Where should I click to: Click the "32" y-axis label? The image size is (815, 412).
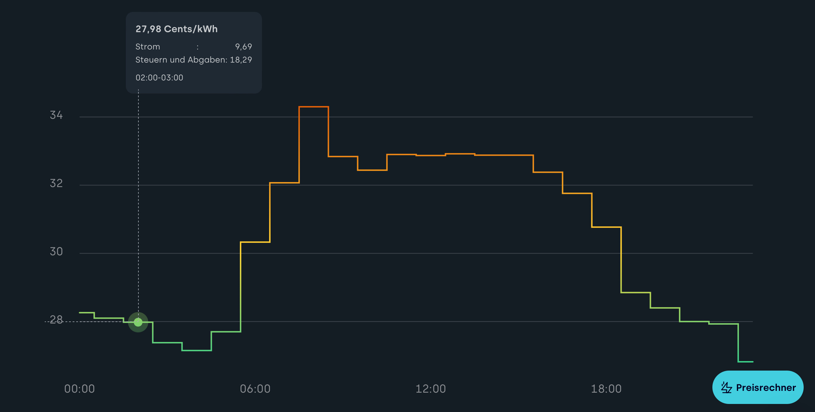click(x=56, y=183)
